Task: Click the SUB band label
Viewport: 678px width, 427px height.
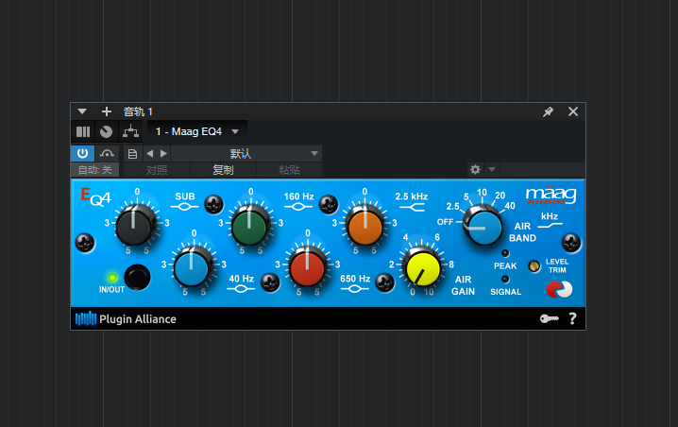Action: [185, 196]
